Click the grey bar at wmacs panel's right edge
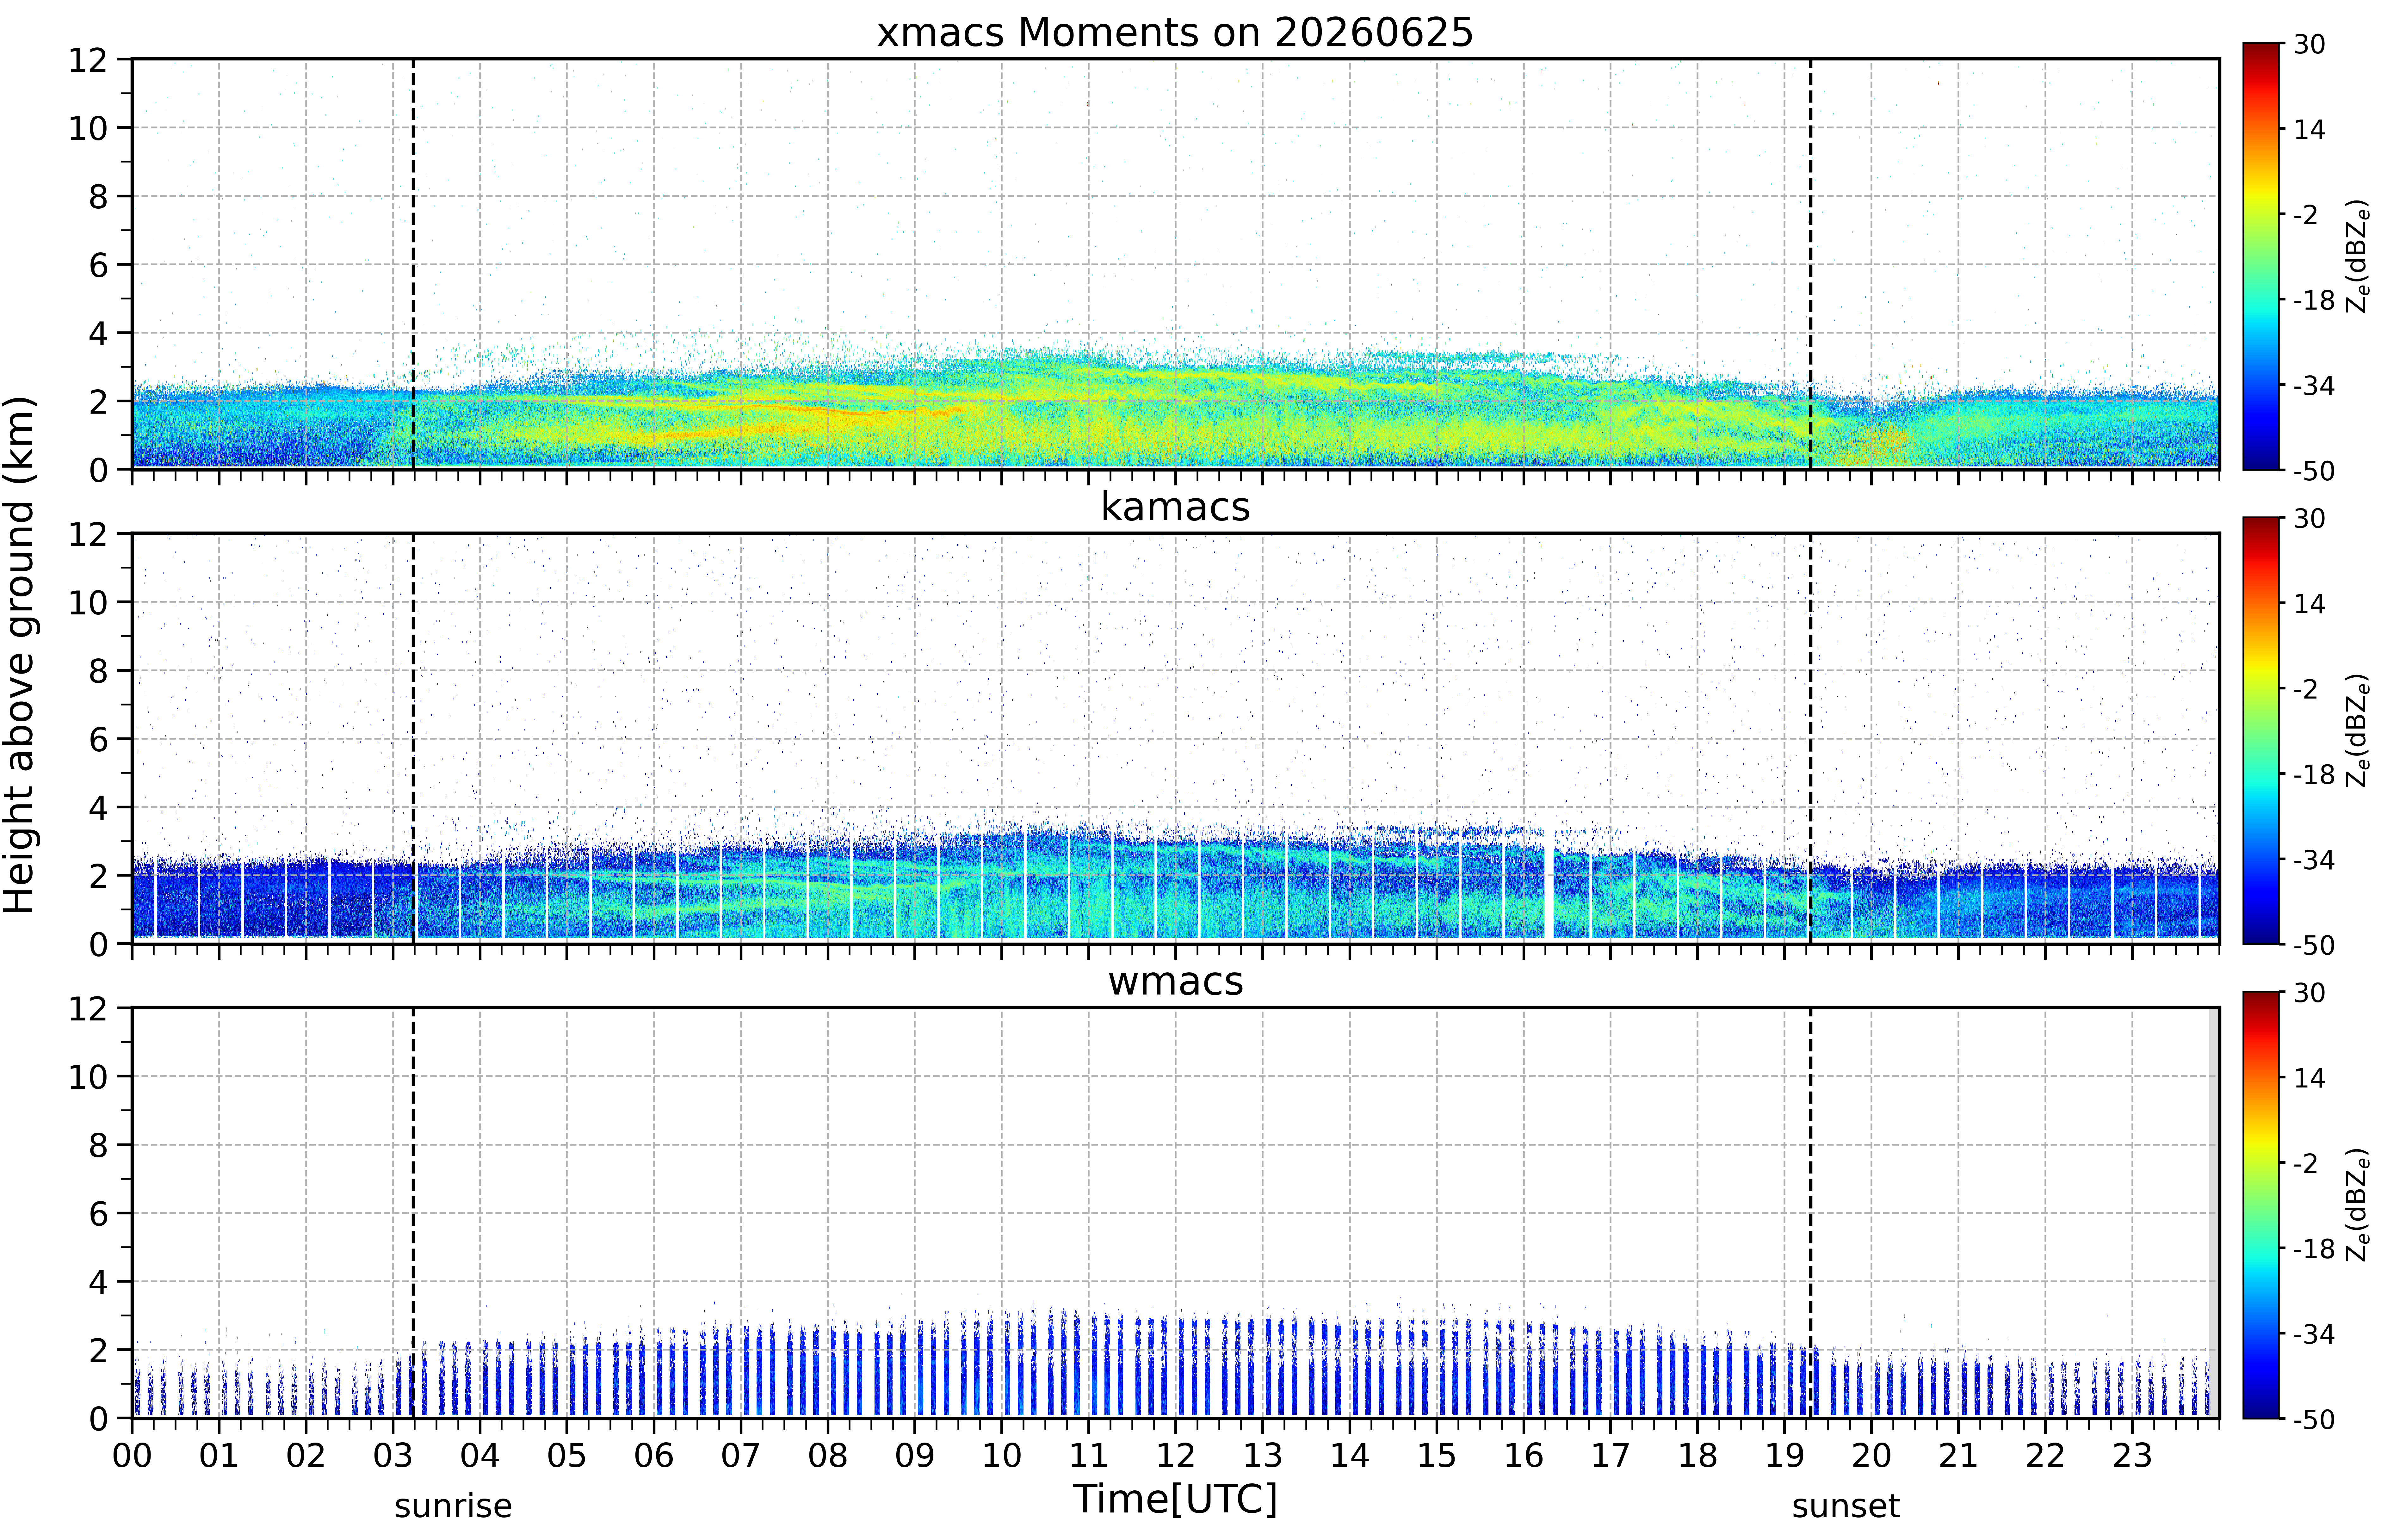Image resolution: width=2387 pixels, height=1540 pixels. [x=2214, y=1213]
